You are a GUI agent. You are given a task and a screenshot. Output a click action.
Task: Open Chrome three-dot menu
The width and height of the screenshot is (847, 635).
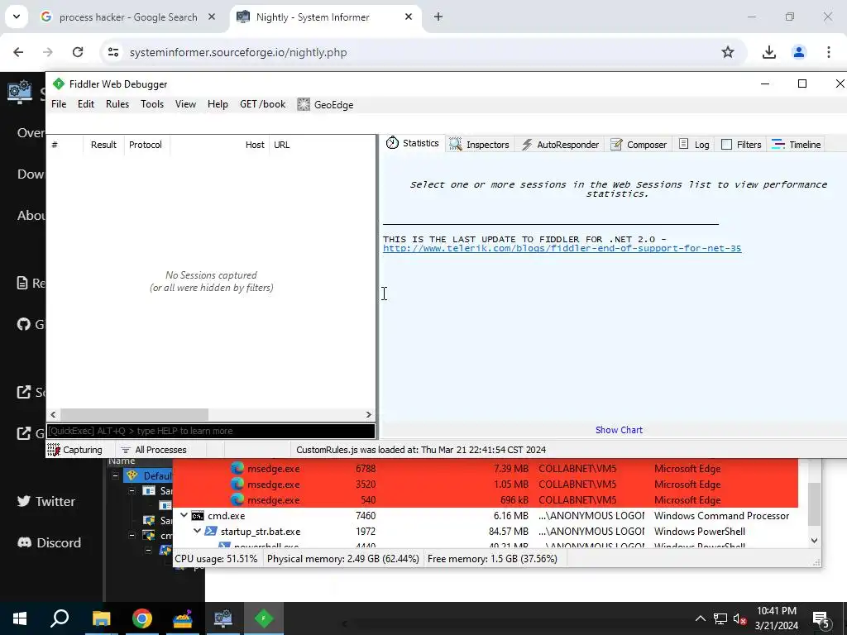pos(829,52)
